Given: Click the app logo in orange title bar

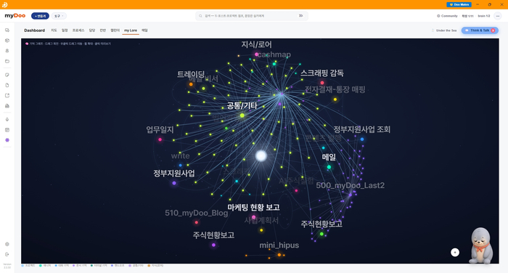Looking at the screenshot, I should coord(4,4).
